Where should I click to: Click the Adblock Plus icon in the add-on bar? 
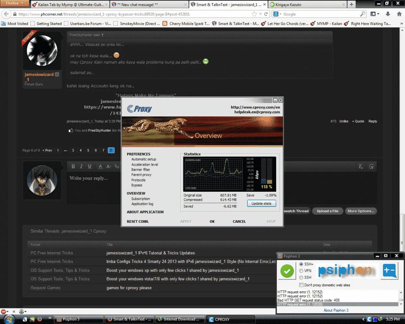4,311
